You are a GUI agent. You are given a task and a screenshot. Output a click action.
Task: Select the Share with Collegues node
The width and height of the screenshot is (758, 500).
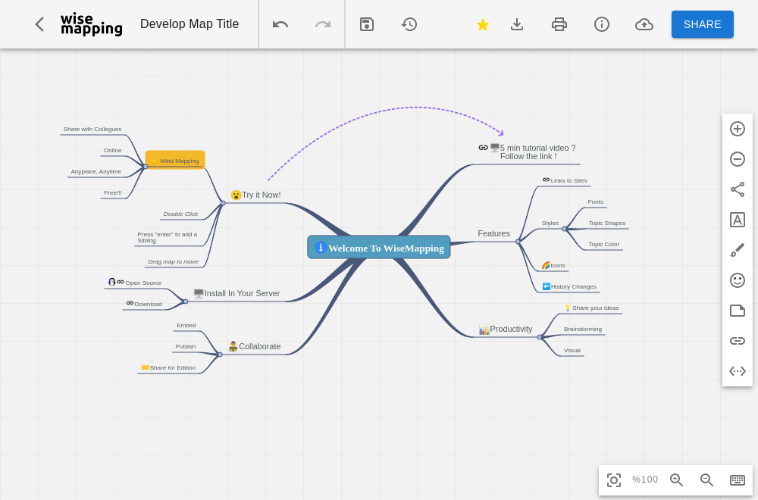(x=92, y=130)
